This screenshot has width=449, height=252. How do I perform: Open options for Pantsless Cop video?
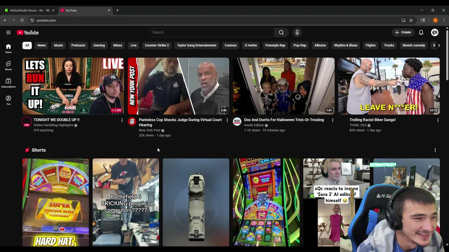[x=227, y=120]
